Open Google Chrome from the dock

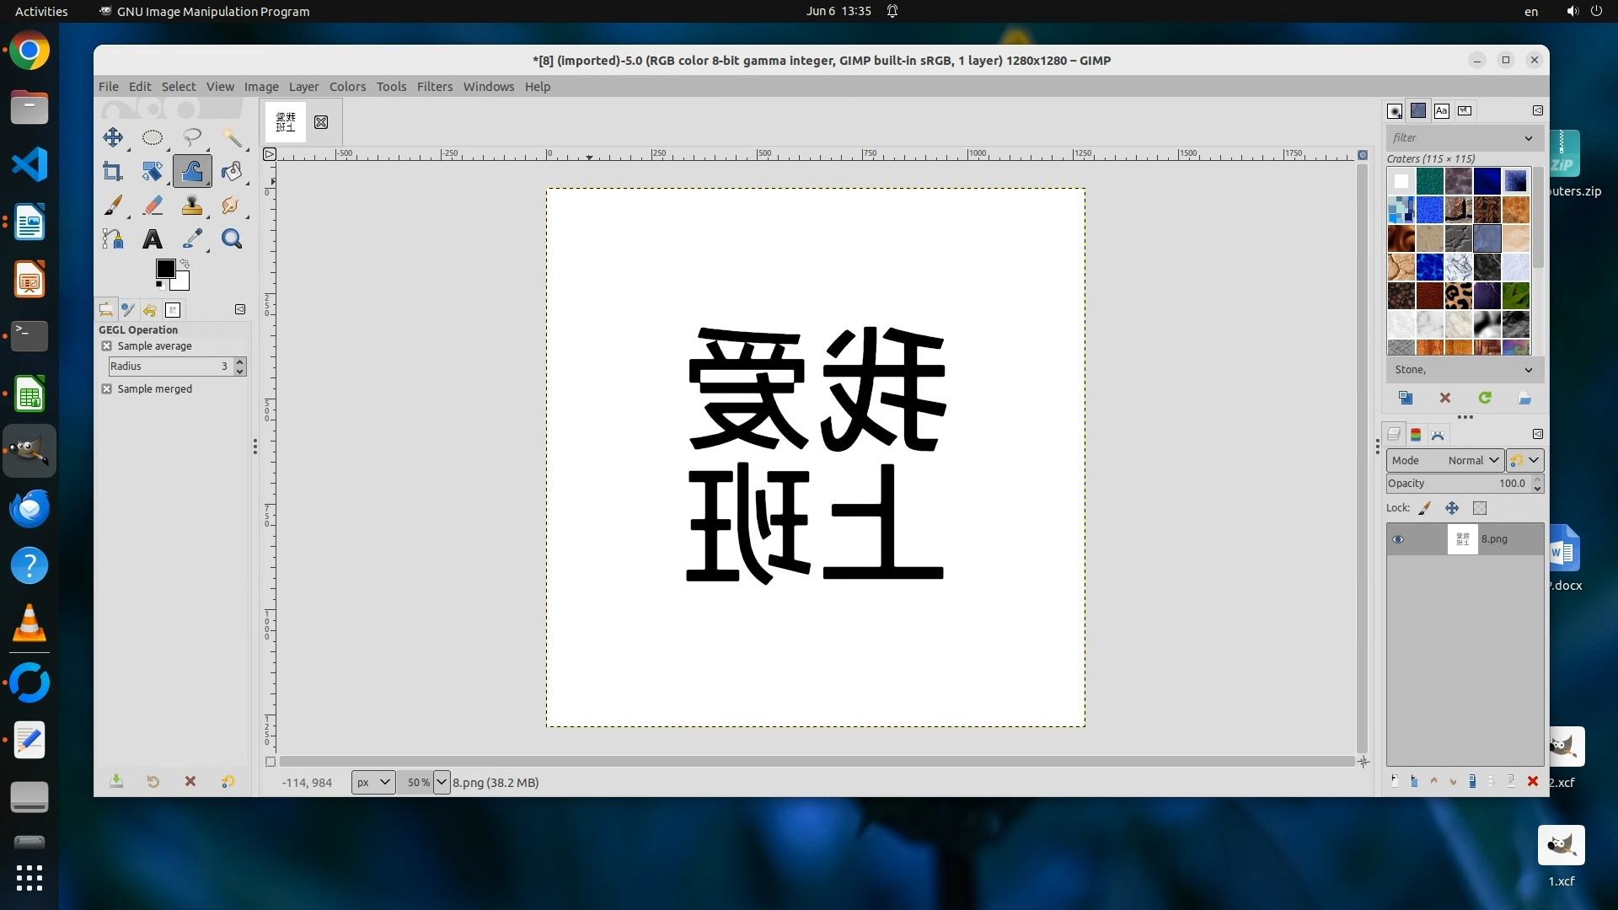(x=29, y=51)
